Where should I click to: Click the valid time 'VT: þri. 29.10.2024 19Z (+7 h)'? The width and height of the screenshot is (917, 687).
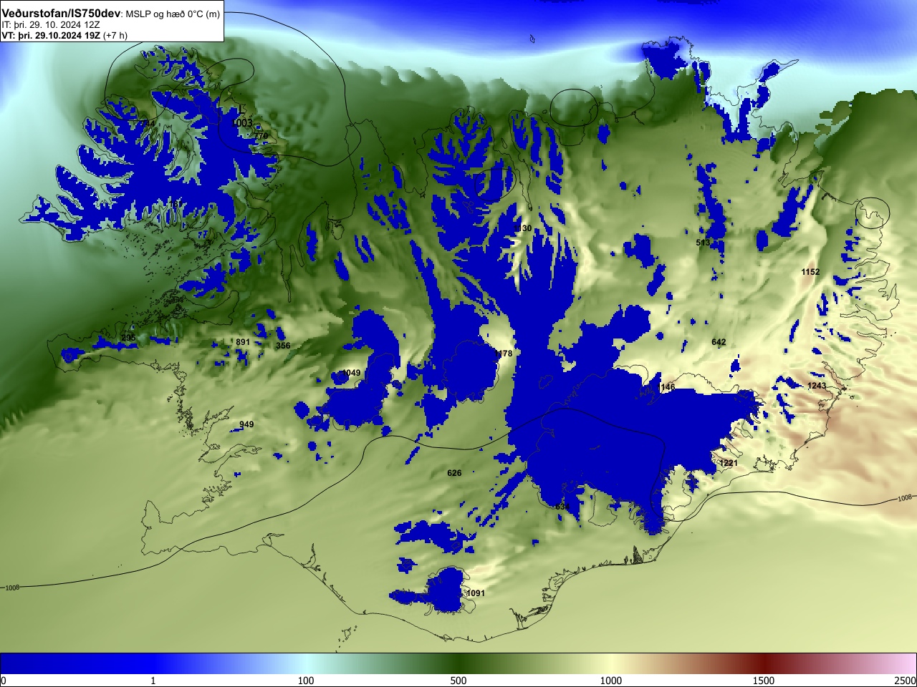[x=64, y=35]
